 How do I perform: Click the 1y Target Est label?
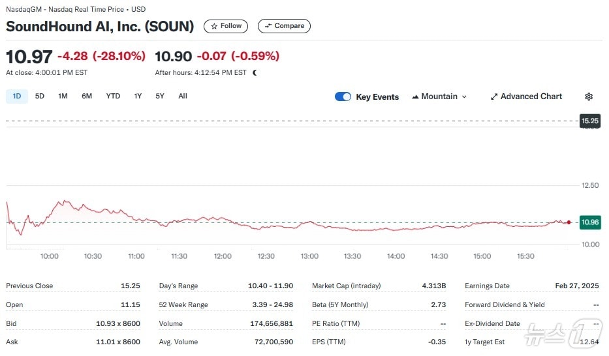485,342
